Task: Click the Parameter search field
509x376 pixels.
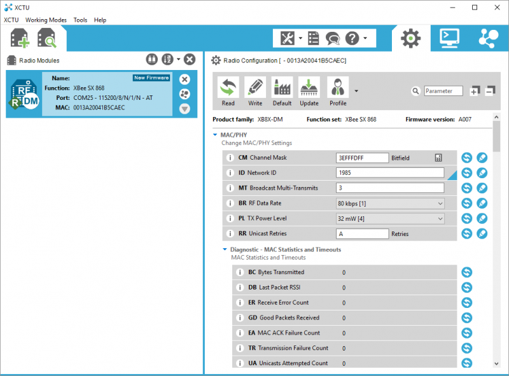Action: [443, 91]
